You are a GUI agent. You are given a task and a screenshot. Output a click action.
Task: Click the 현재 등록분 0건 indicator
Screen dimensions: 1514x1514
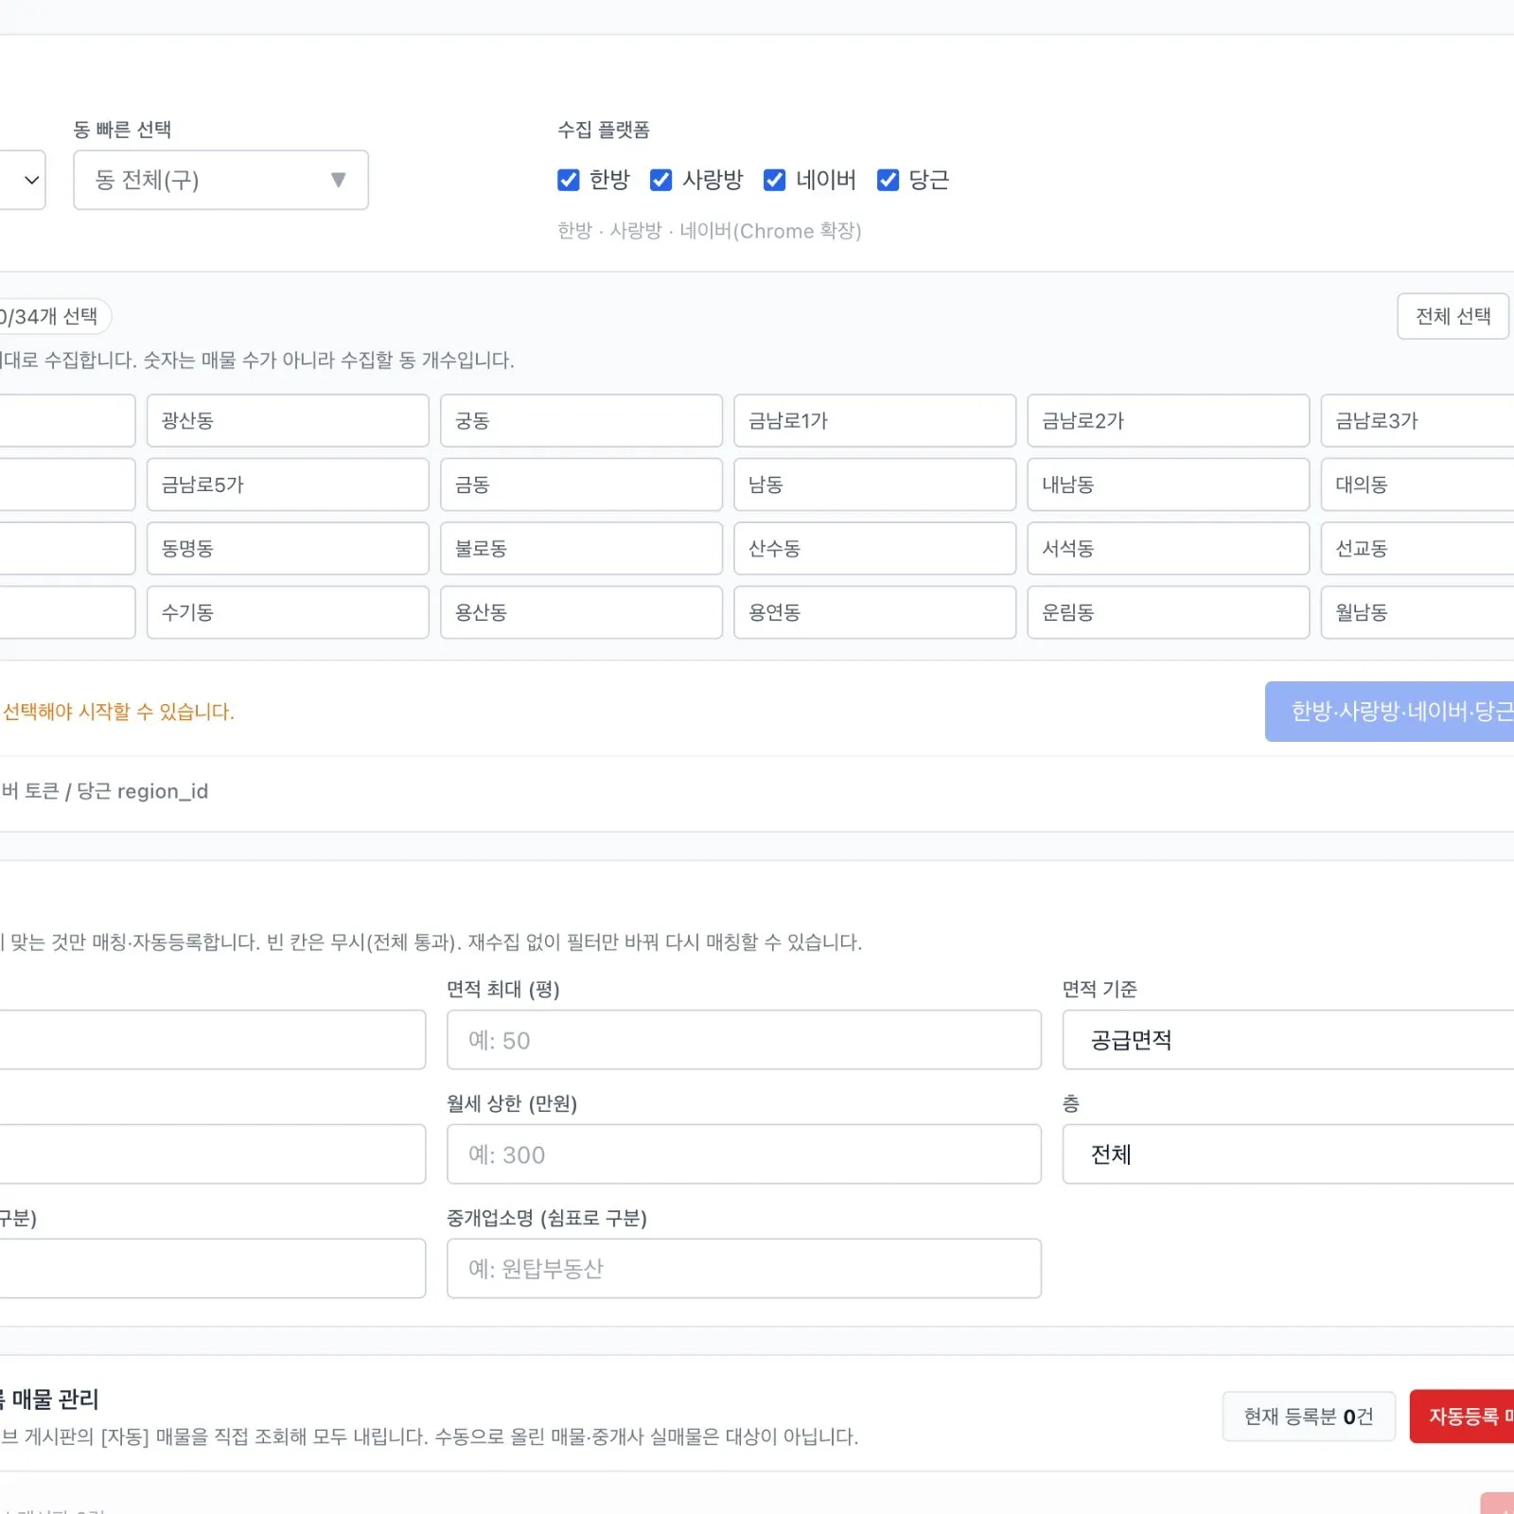click(1309, 1416)
